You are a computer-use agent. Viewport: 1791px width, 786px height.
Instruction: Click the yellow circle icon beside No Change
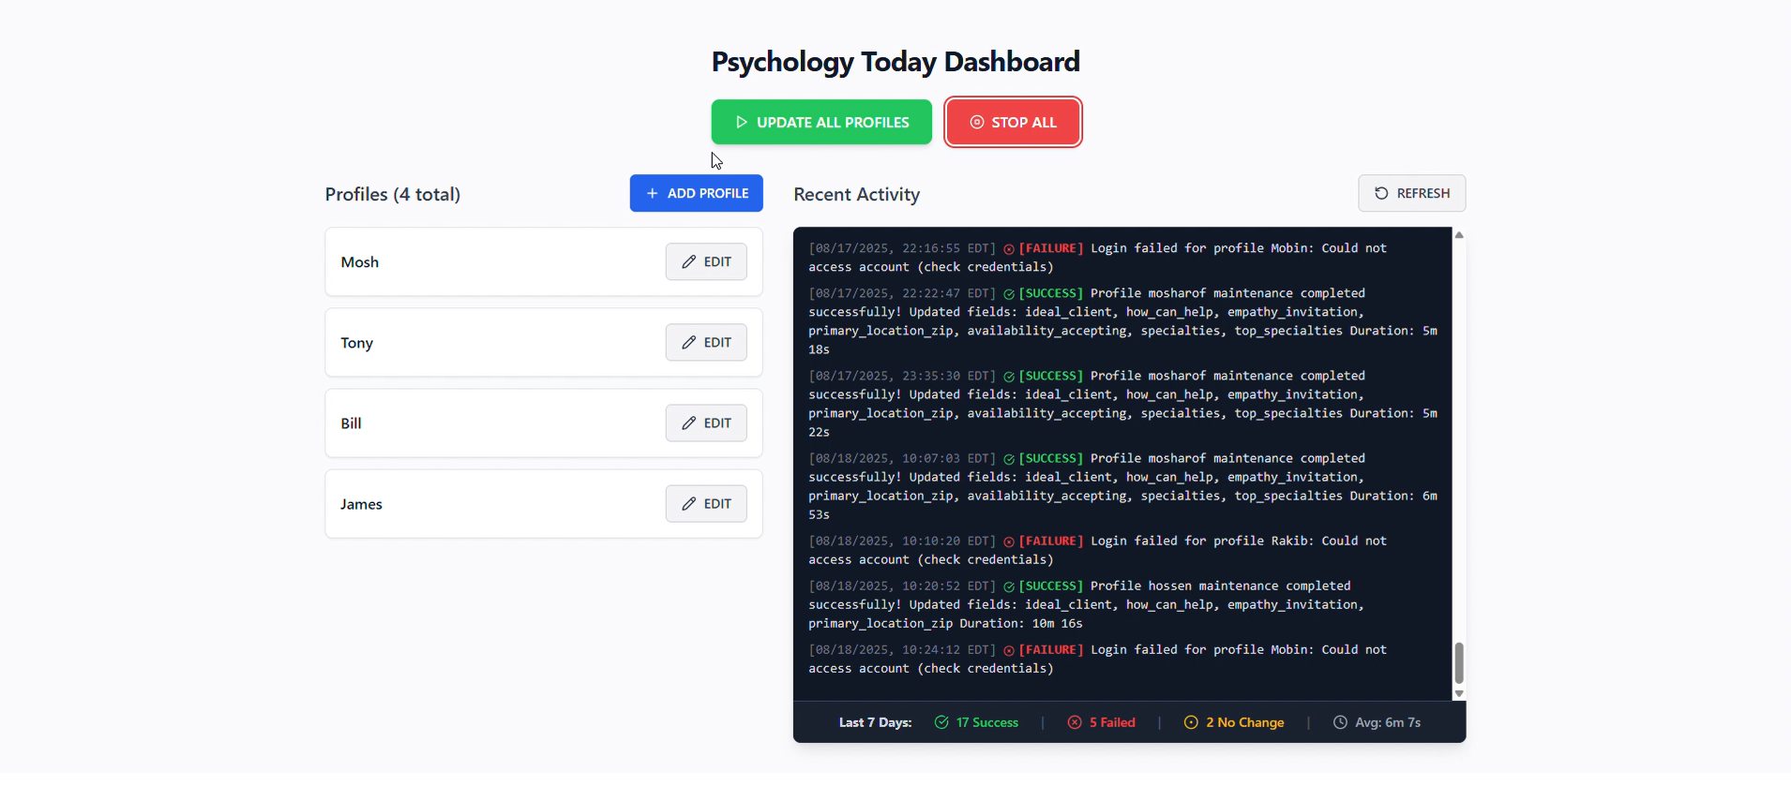coord(1191,722)
